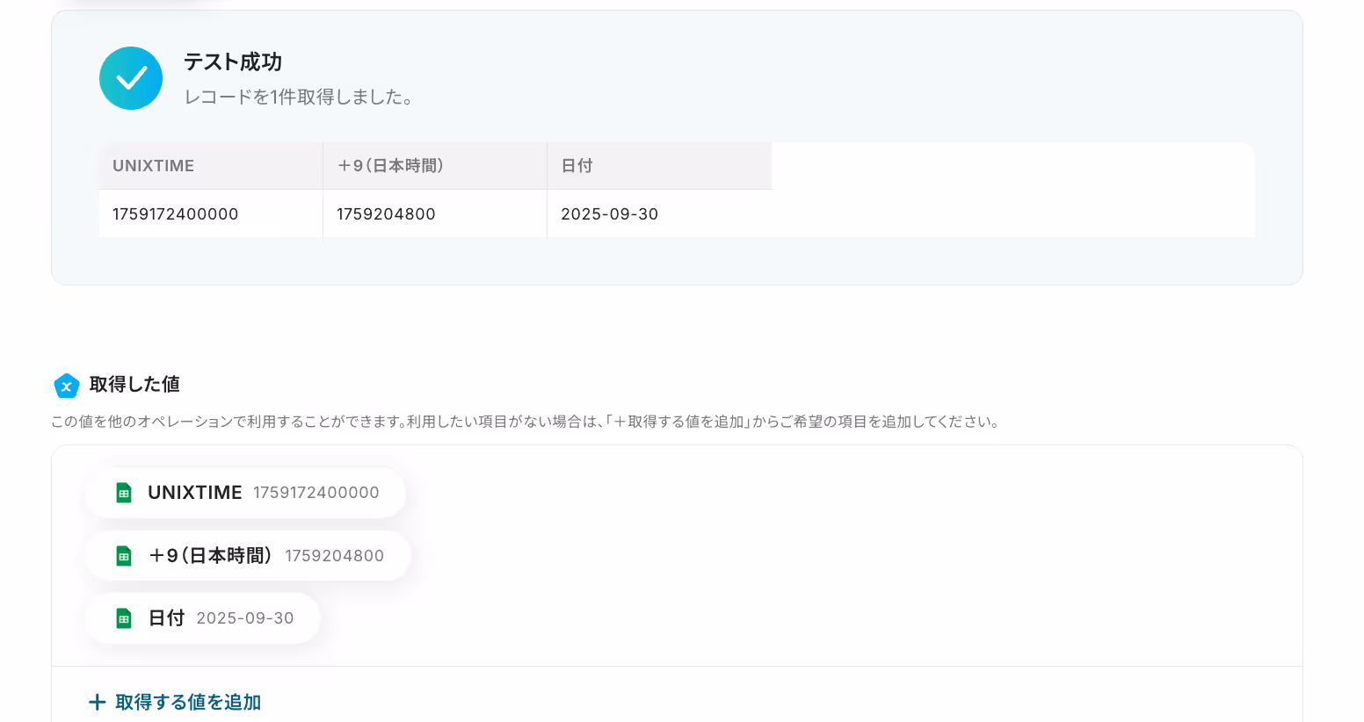Click the 取得した値 section icon
1364x722 pixels.
(x=67, y=386)
